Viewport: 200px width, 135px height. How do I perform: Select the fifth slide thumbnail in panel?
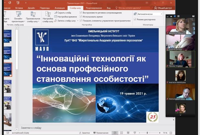click(x=7, y=103)
